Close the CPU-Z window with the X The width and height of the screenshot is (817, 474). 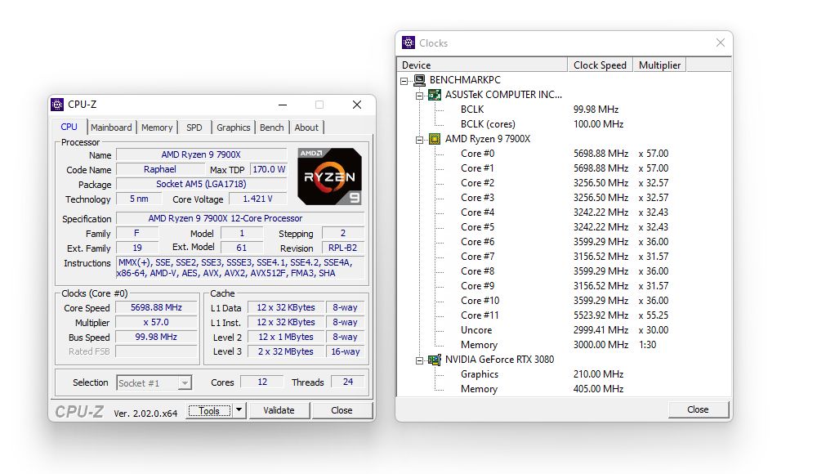(x=357, y=105)
